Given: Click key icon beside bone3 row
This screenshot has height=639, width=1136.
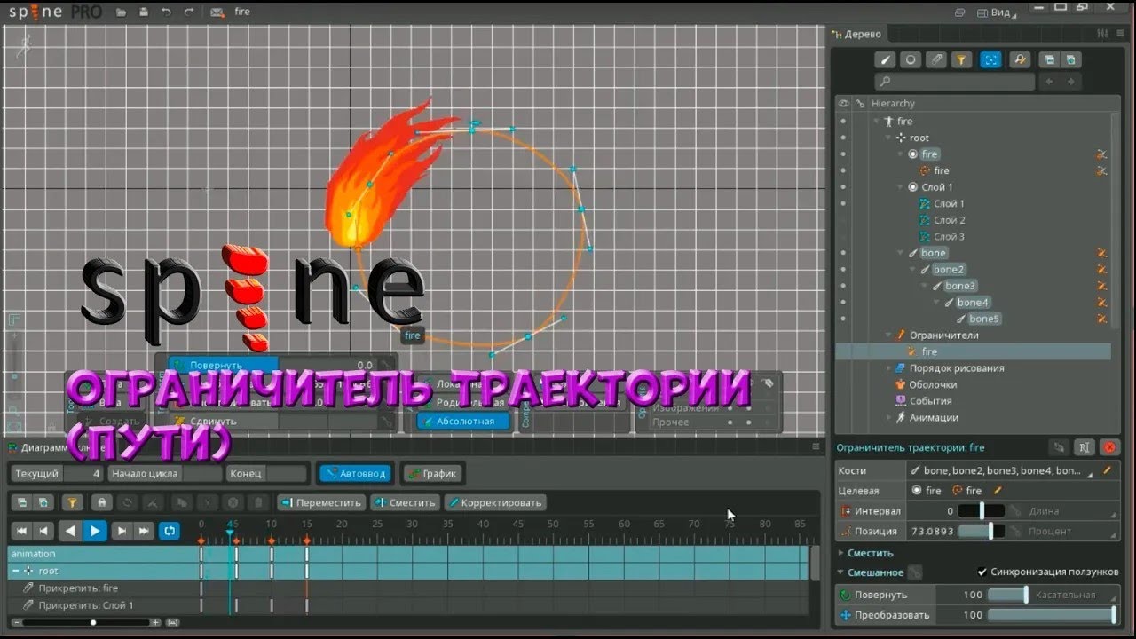Looking at the screenshot, I should pos(1101,286).
